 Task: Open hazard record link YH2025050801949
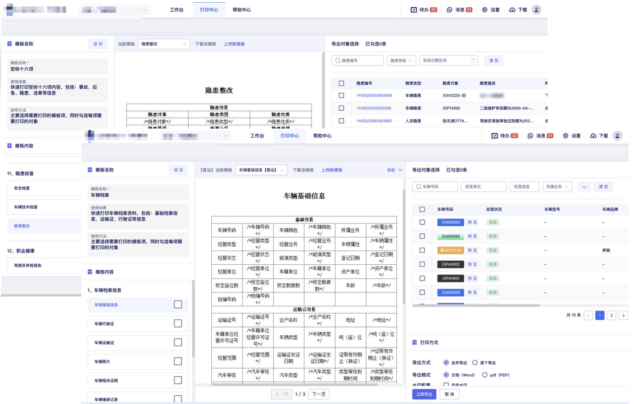click(374, 95)
